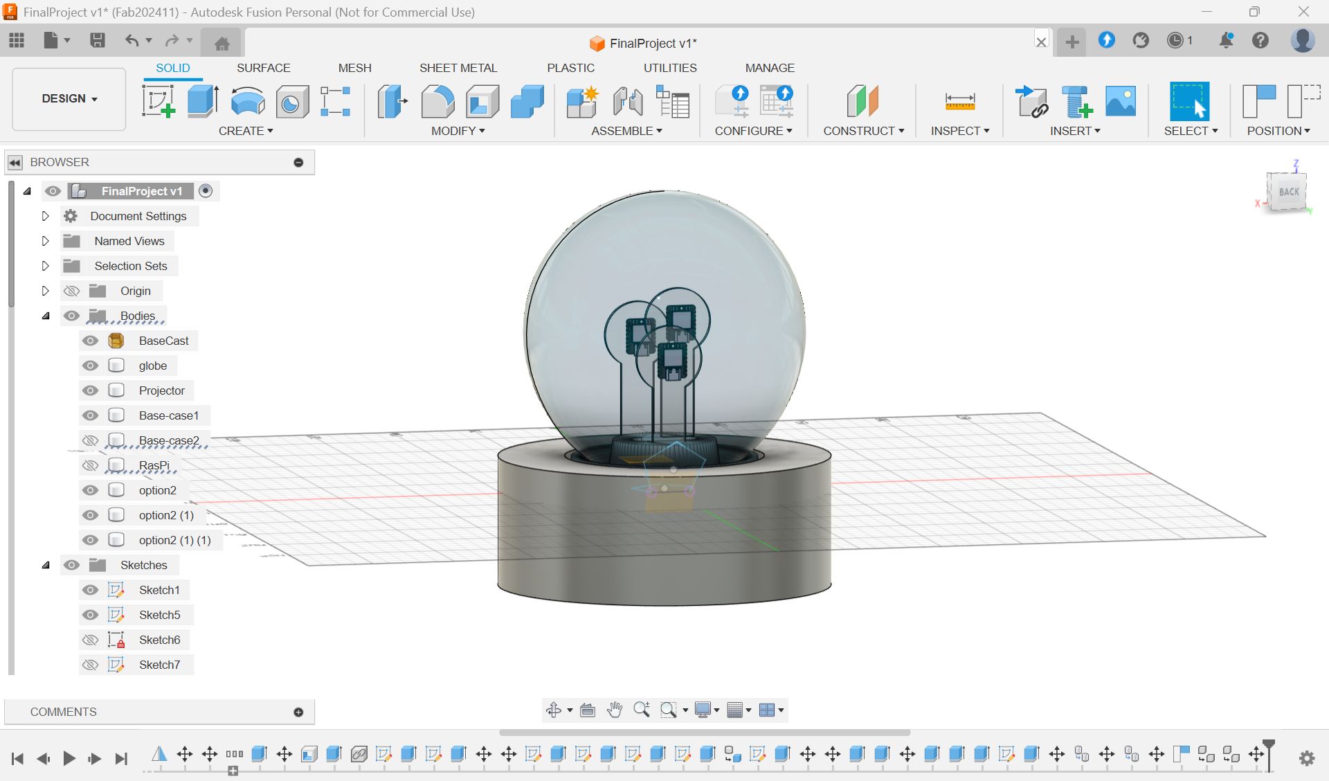Click the Undo arrow
The image size is (1329, 781).
click(x=132, y=40)
